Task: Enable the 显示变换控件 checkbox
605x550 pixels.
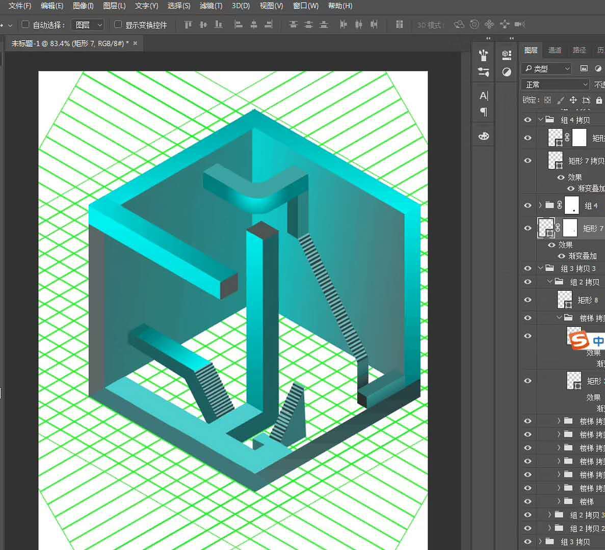Action: coord(118,24)
